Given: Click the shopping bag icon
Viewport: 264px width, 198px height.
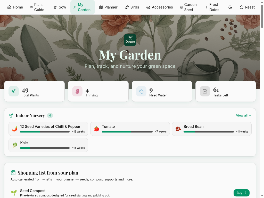Looking at the screenshot, I should click(x=13, y=173).
